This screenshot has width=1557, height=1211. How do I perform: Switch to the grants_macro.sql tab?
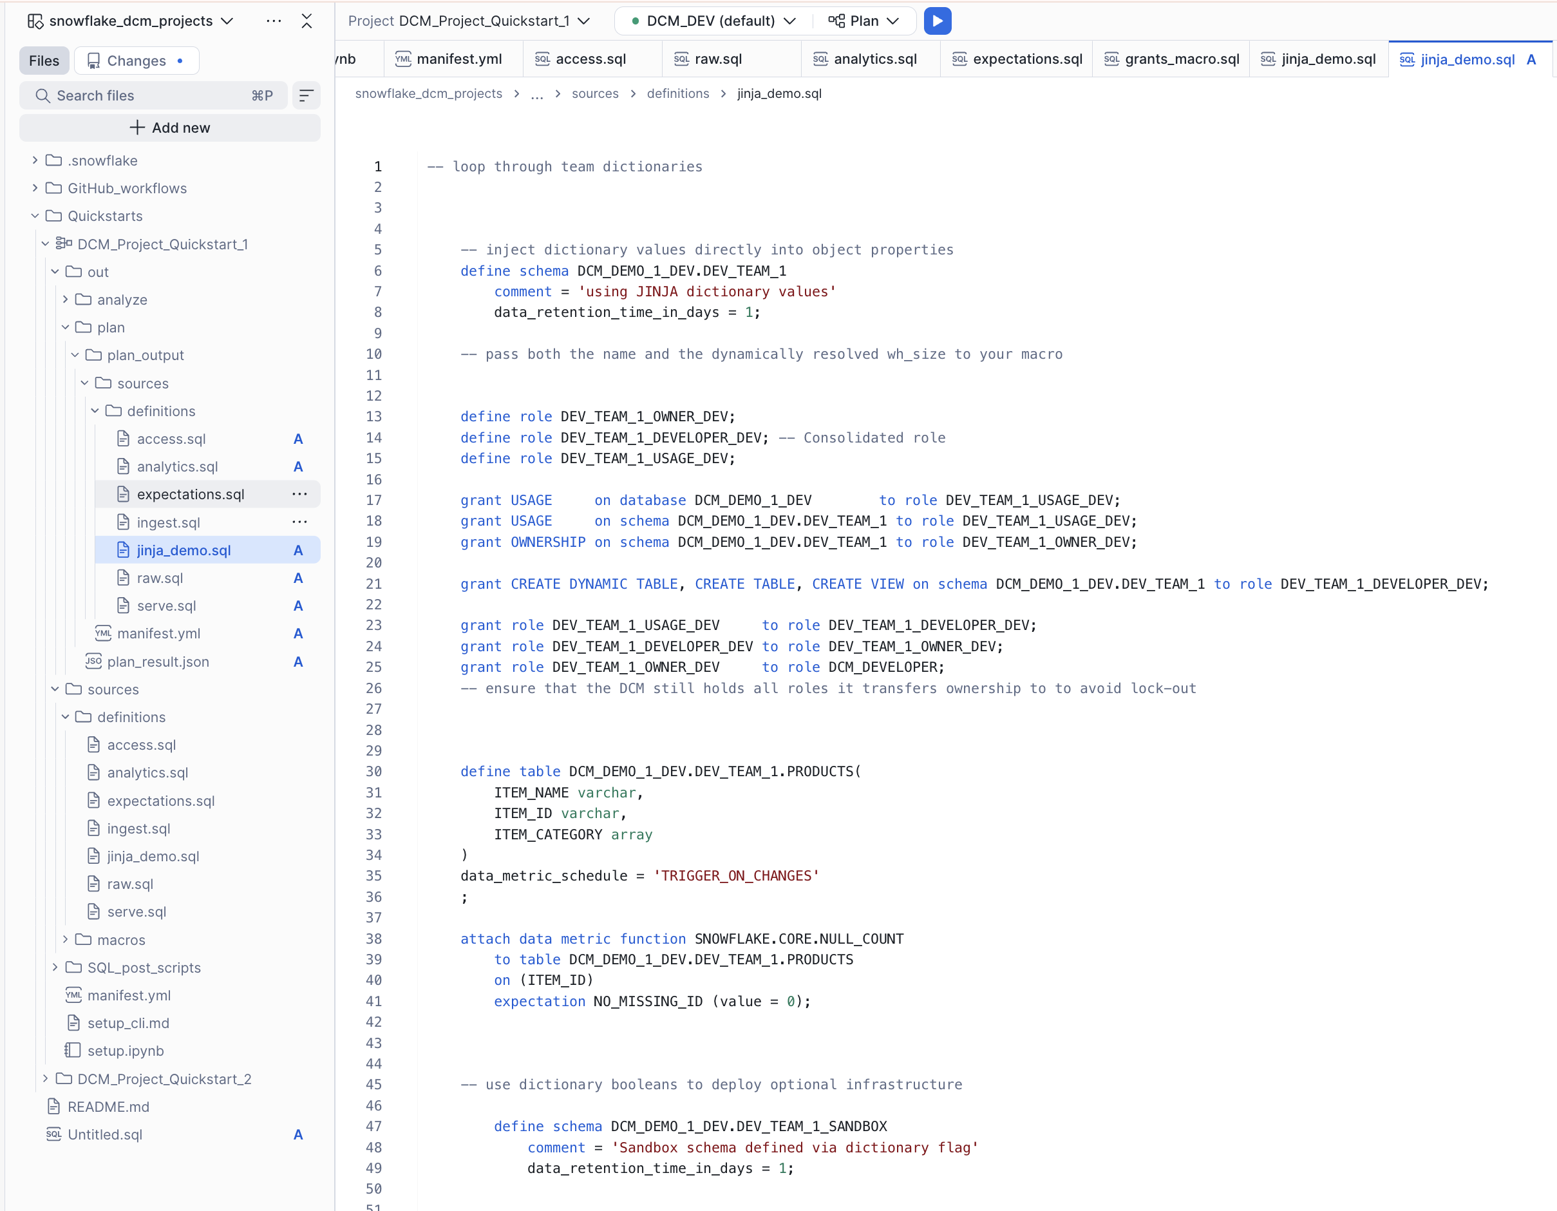(x=1180, y=59)
